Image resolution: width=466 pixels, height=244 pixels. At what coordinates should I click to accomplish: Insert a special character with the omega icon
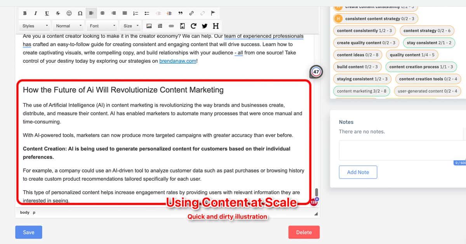[80, 13]
